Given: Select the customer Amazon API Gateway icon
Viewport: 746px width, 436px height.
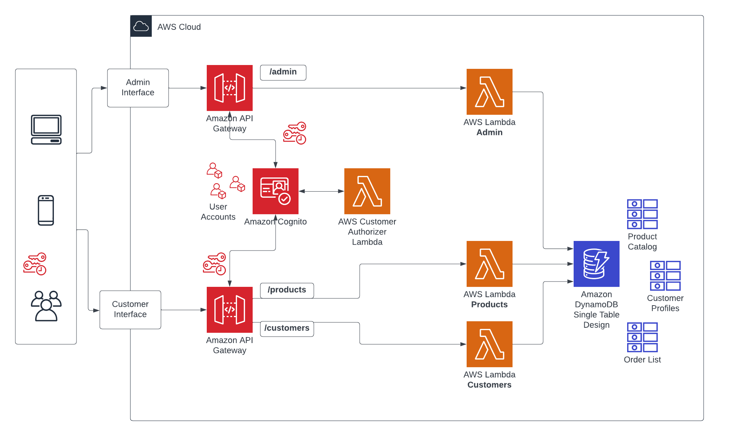Looking at the screenshot, I should click(x=230, y=310).
